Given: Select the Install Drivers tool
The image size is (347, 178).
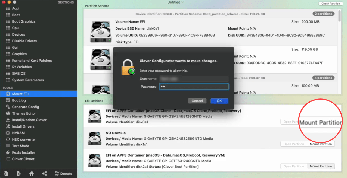Looking at the screenshot, I should point(38,126).
